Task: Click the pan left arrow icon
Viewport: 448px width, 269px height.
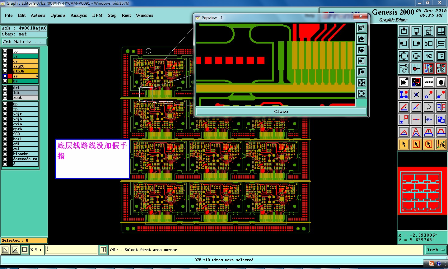Action: pos(404,44)
